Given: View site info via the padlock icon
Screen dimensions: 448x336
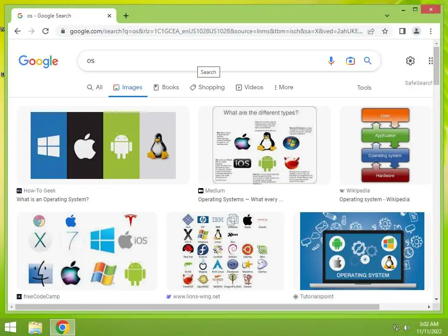Looking at the screenshot, I should [x=63, y=31].
